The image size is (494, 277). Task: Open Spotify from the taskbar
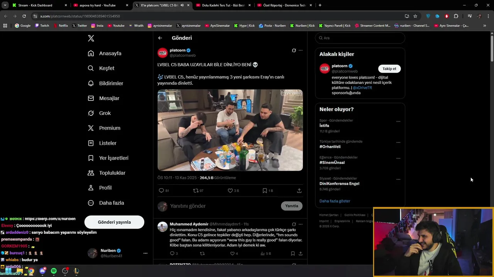54,271
